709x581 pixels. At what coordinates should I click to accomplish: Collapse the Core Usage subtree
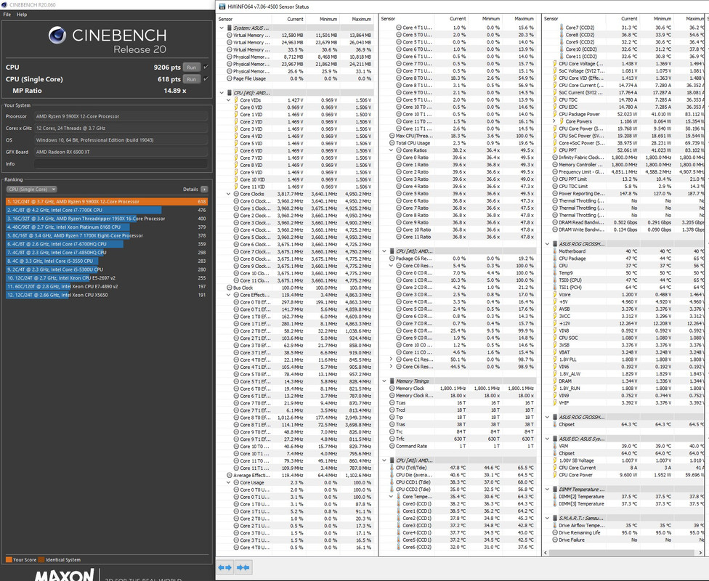click(229, 482)
